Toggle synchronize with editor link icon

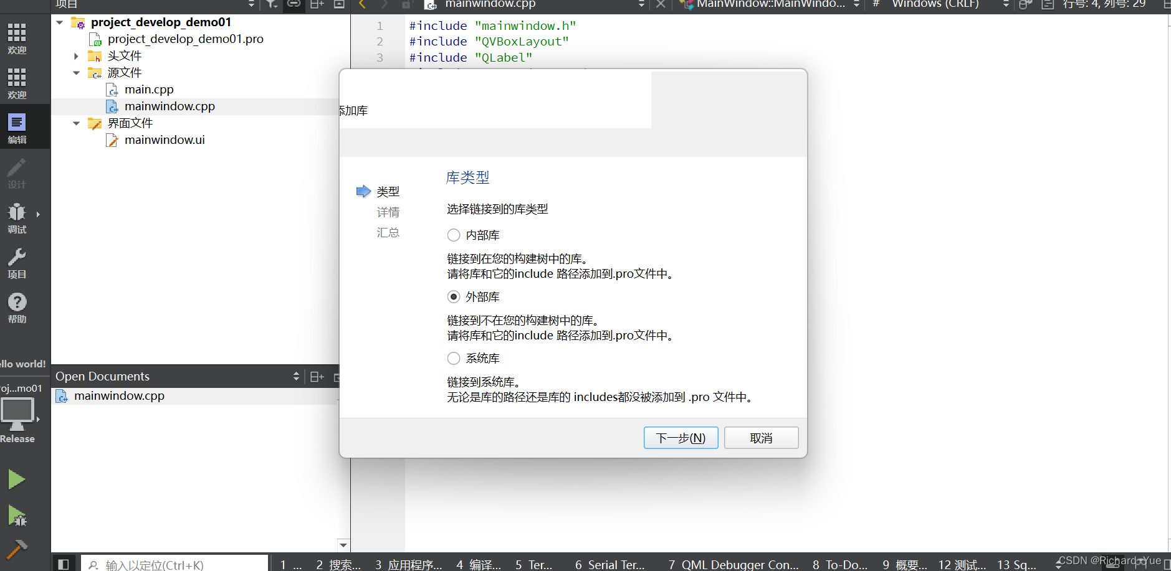pos(294,4)
